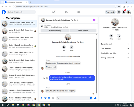Open the Traci conversation

(x=19, y=54)
